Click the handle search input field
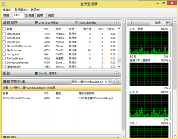Image resolution: width=178 pixels, height=139 pixels. coord(88,82)
